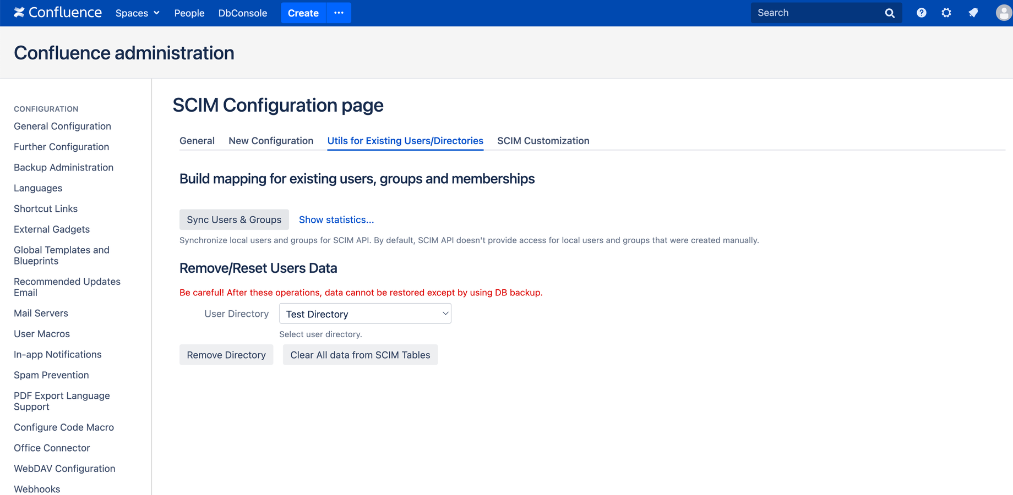Image resolution: width=1013 pixels, height=495 pixels.
Task: Click the Confluence logo
Action: tap(58, 13)
